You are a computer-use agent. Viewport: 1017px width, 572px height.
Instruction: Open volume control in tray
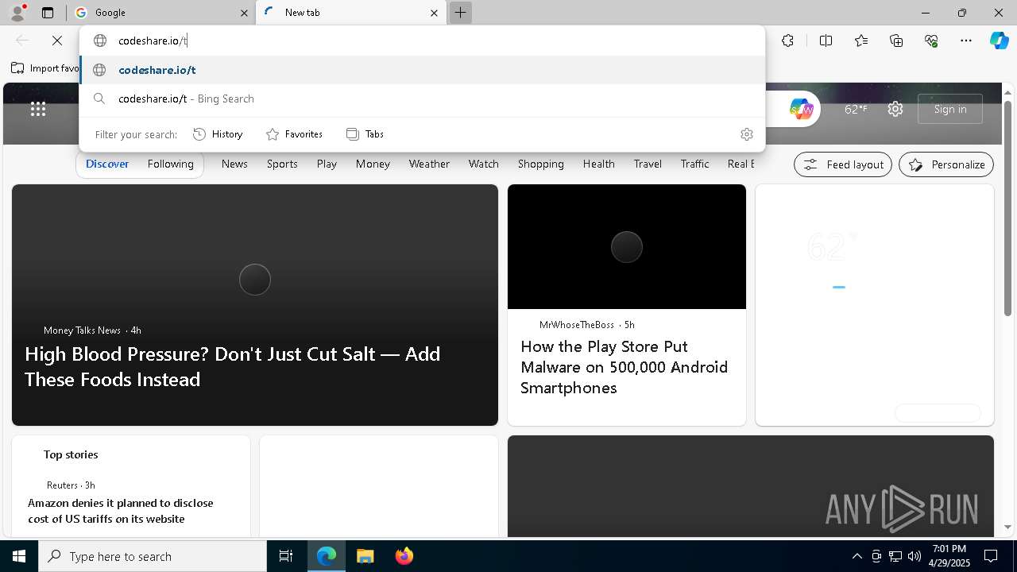(x=915, y=556)
